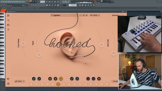Click unlabeled macro slider left of Dirty Hall
The height and width of the screenshot is (91, 162).
click(x=102, y=45)
